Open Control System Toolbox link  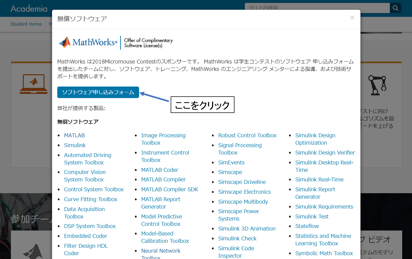point(94,190)
